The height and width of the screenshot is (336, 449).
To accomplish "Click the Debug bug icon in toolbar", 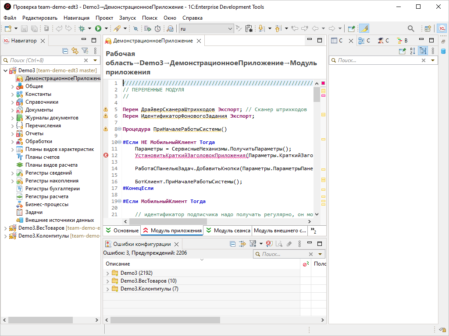I will click(x=82, y=28).
